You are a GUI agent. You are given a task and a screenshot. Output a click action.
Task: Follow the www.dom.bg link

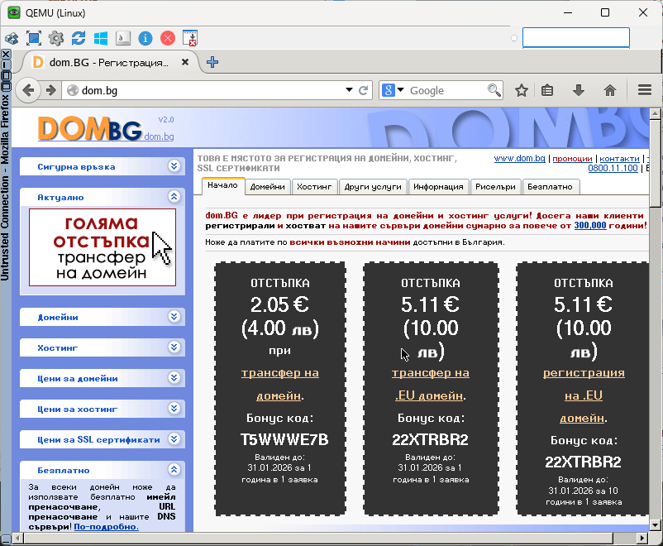point(520,158)
